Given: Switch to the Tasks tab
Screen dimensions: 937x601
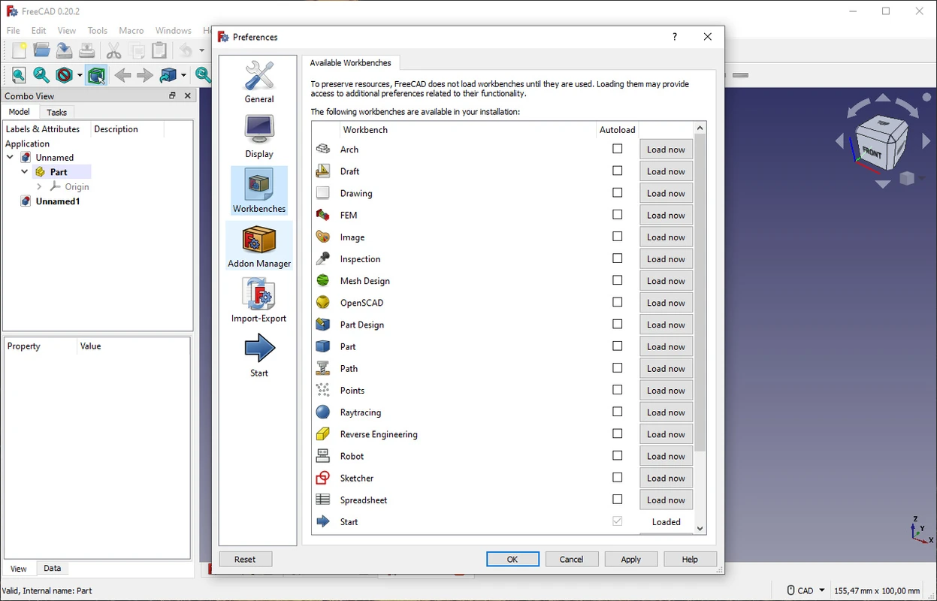Looking at the screenshot, I should tap(56, 112).
